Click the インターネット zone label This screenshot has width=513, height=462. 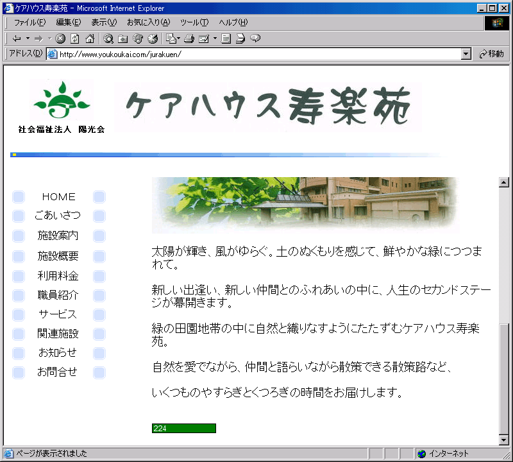pyautogui.click(x=448, y=454)
